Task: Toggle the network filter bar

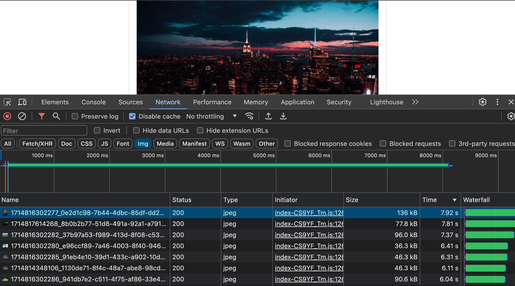Action: tap(42, 116)
